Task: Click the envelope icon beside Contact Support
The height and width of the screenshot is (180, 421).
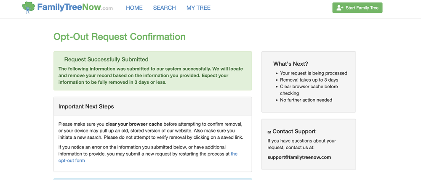Action: click(269, 132)
